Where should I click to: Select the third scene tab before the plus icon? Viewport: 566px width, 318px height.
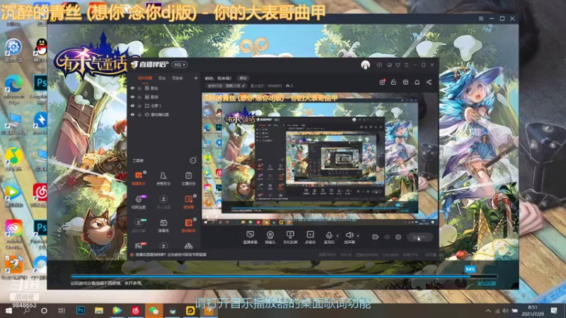(178, 78)
